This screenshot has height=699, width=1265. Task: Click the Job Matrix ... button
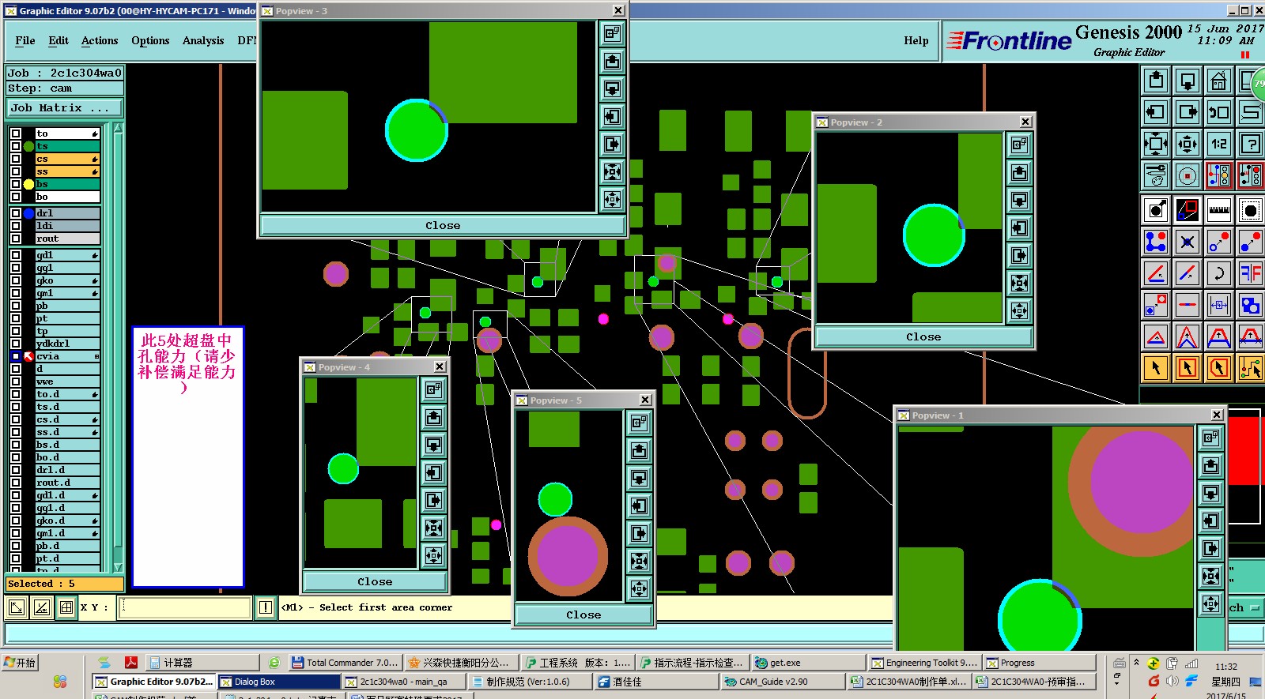[65, 107]
